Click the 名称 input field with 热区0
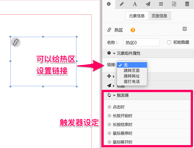194x148 pixels. point(141,42)
